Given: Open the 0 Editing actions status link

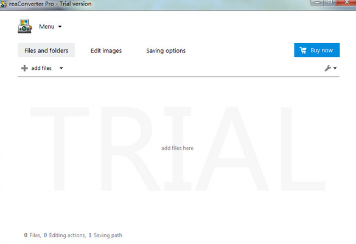Looking at the screenshot, I should (65, 235).
